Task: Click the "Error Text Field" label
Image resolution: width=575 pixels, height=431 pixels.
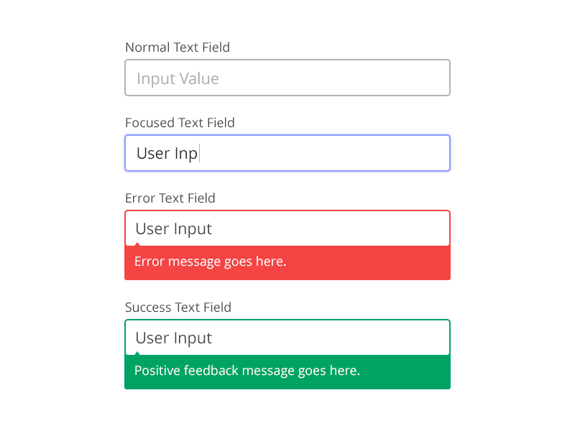Action: (x=170, y=198)
